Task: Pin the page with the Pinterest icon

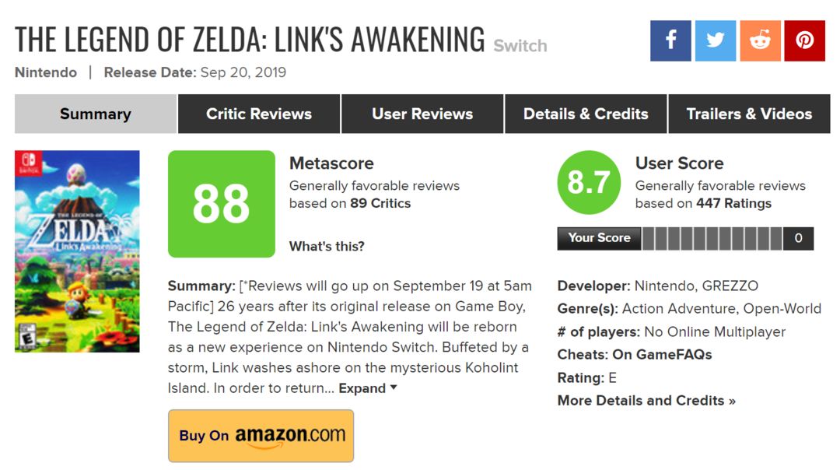Action: coord(805,40)
